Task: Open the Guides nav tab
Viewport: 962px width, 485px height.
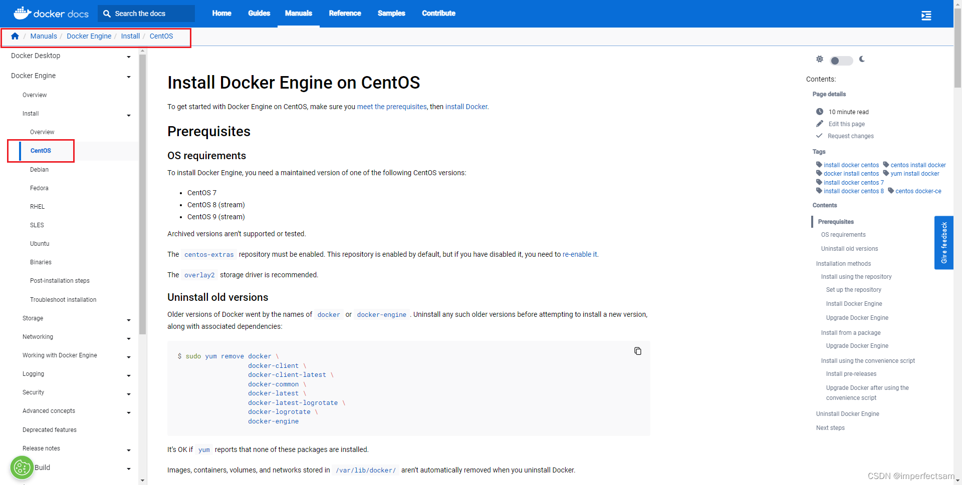Action: coord(259,13)
